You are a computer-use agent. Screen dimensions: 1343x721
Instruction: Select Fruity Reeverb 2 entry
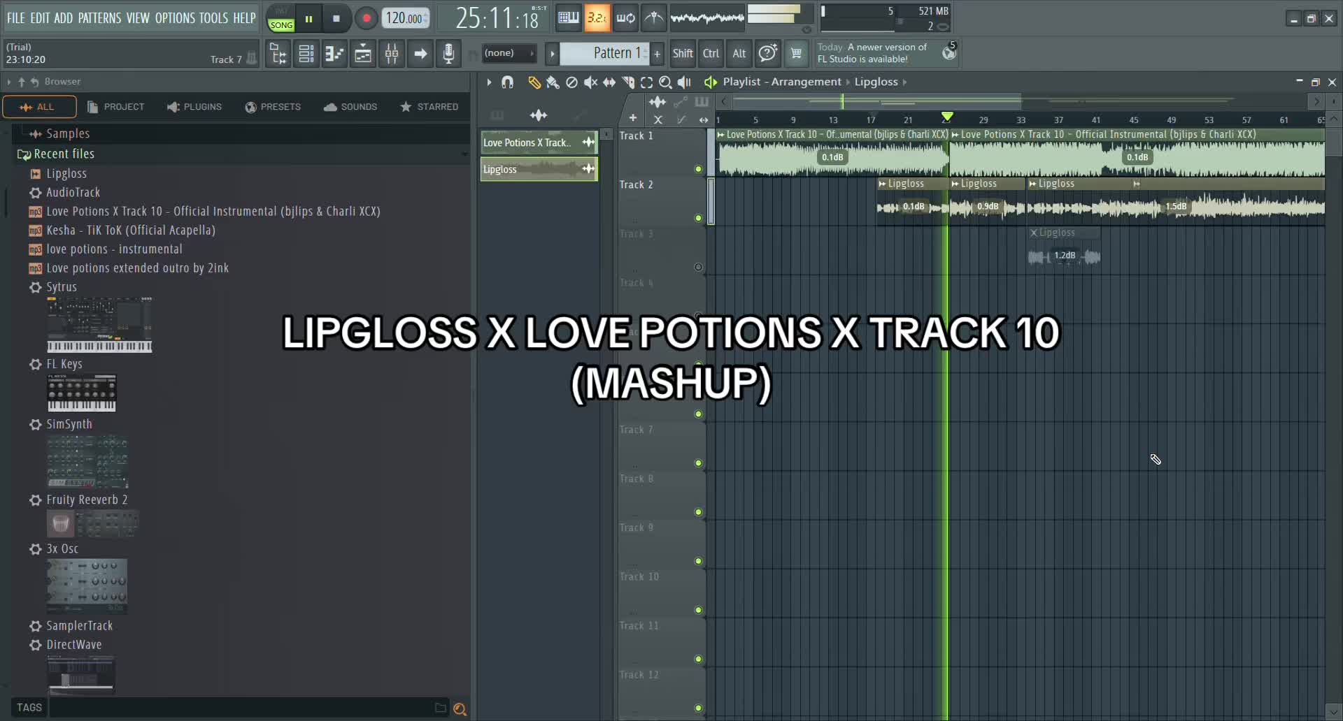tap(79, 500)
